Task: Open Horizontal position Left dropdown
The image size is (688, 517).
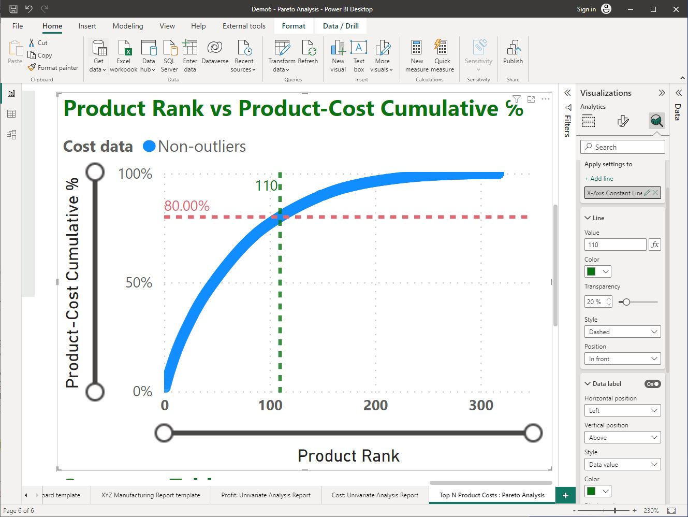Action: (623, 411)
